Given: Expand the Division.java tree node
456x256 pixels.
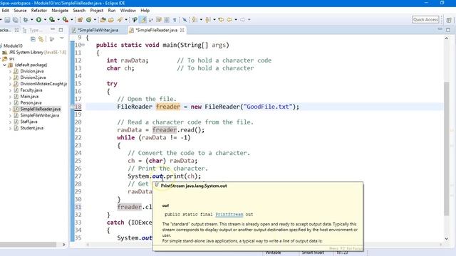Looking at the screenshot, I should click(10, 71).
